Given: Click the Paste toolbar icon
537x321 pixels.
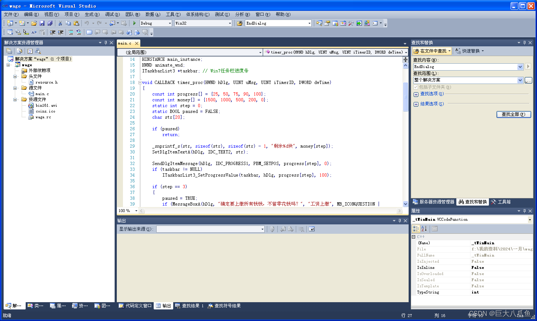Looking at the screenshot, I should [76, 23].
